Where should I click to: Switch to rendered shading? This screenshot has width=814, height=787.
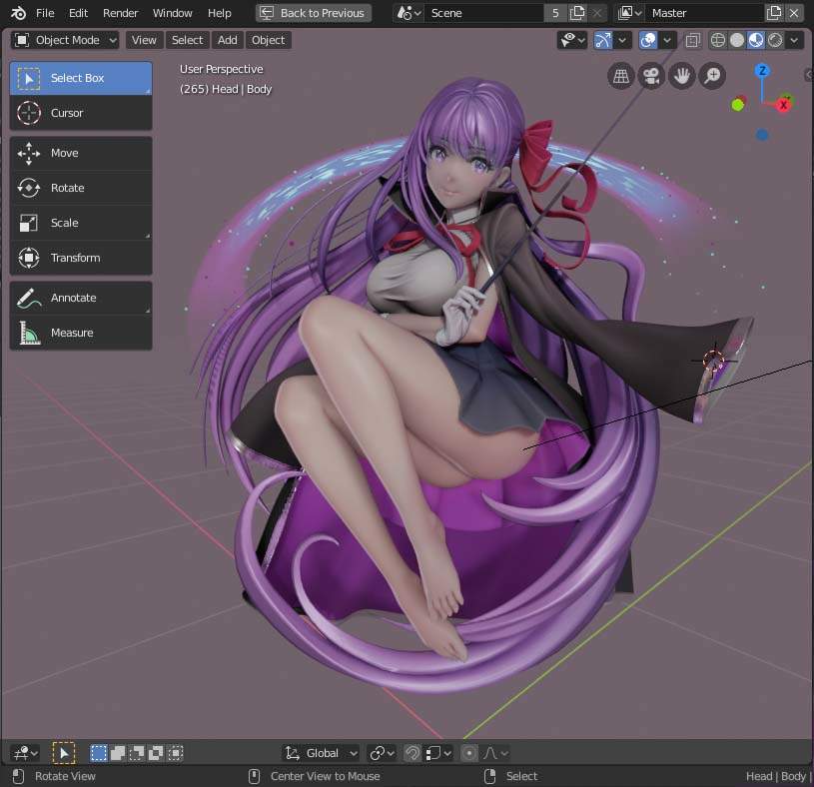775,40
